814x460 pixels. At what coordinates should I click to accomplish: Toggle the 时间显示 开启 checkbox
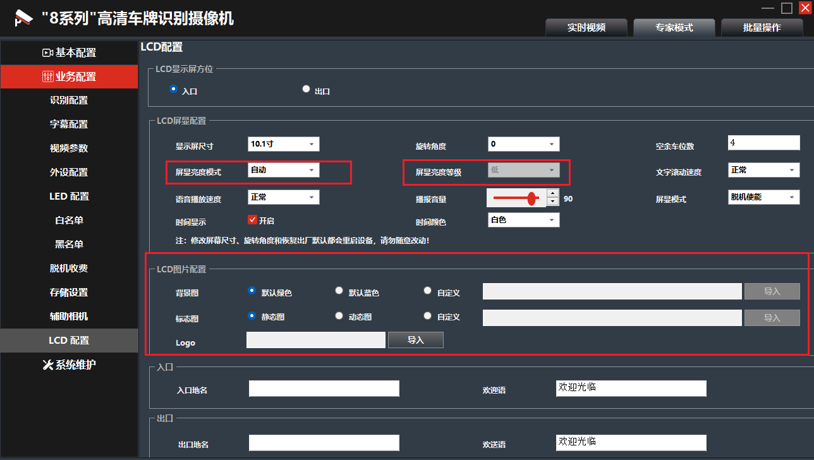[252, 220]
